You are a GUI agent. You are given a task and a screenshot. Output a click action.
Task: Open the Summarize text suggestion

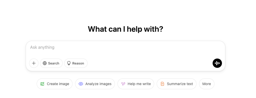click(x=176, y=84)
